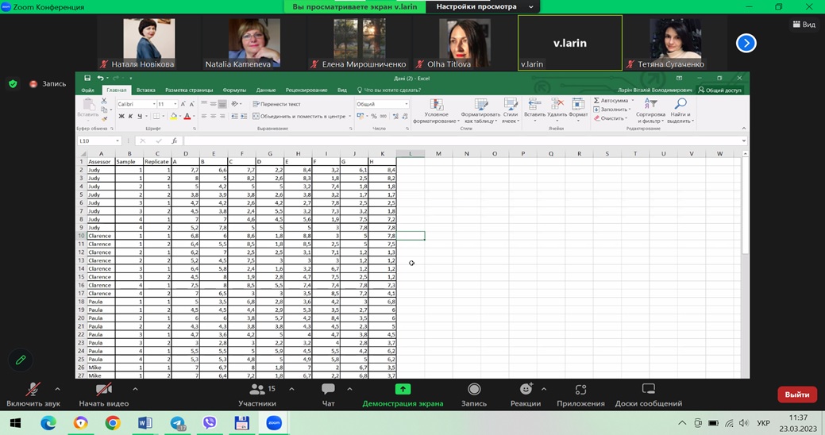
Task: Open the Формулы ribbon tab
Action: pos(234,90)
